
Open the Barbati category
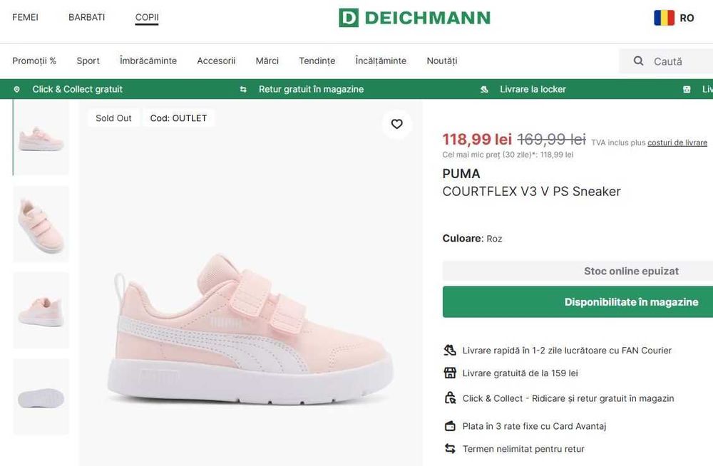[x=86, y=17]
